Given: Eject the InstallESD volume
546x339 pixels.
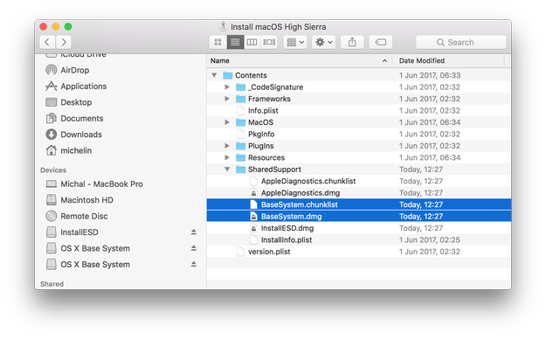Looking at the screenshot, I should tap(194, 232).
